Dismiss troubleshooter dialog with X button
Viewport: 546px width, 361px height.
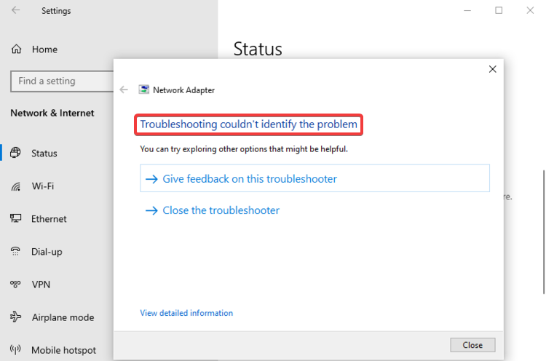pyautogui.click(x=493, y=69)
